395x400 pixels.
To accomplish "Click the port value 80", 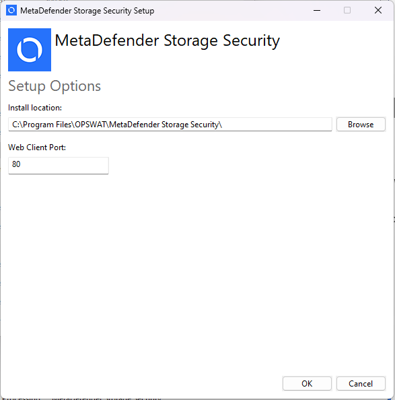I will 16,164.
